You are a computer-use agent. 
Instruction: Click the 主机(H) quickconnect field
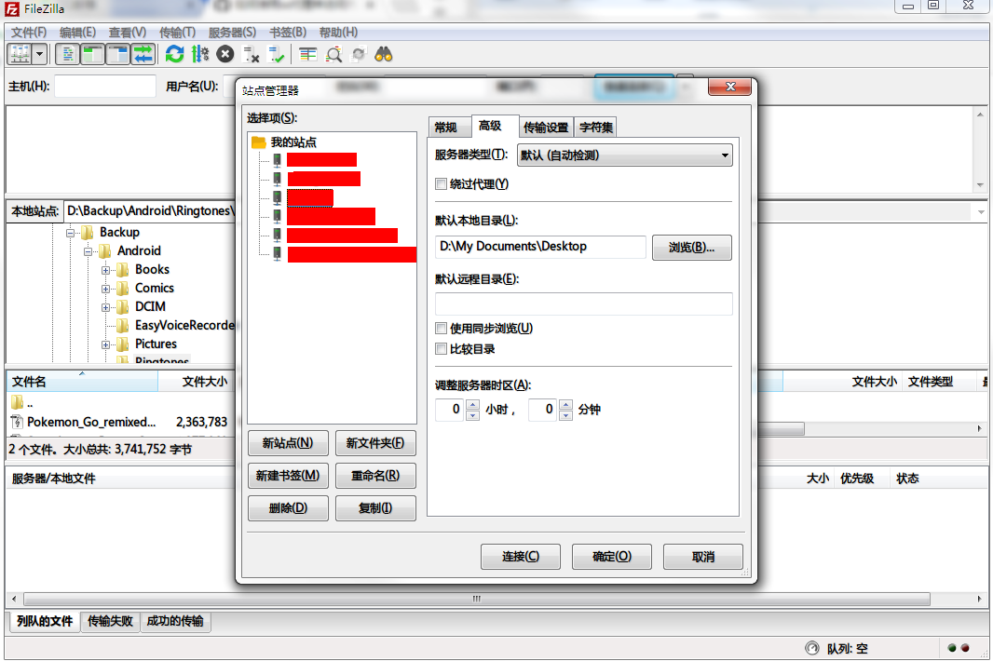tap(105, 86)
